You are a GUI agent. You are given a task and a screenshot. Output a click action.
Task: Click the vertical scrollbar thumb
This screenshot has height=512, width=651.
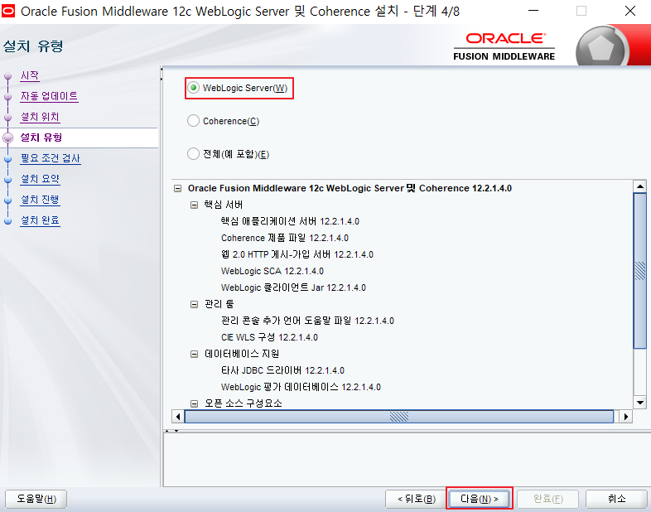[639, 271]
